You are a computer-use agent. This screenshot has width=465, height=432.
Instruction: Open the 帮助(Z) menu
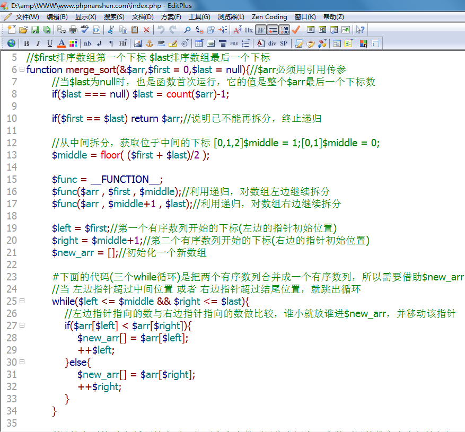tap(334, 17)
